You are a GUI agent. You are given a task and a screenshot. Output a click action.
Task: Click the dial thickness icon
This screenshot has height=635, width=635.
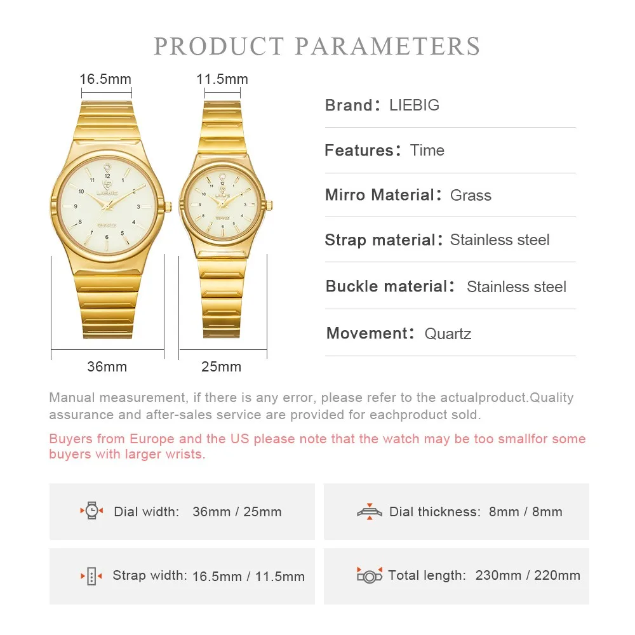tap(369, 511)
